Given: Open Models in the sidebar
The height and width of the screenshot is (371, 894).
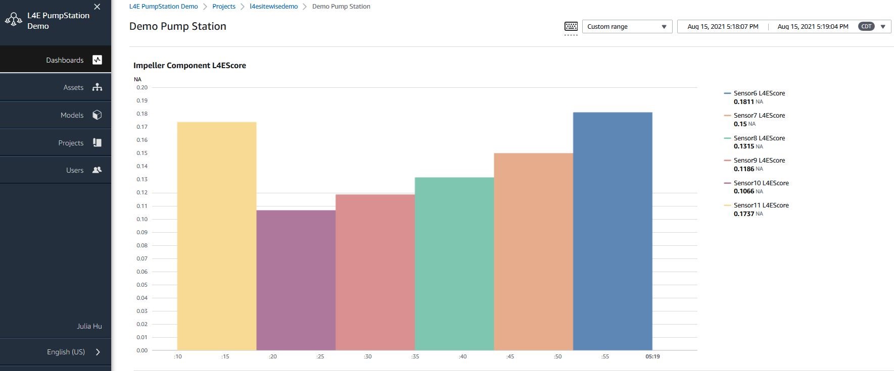Looking at the screenshot, I should (56, 115).
